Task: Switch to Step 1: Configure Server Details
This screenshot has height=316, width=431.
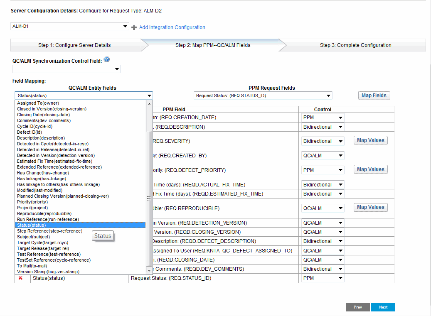Action: pyautogui.click(x=74, y=45)
